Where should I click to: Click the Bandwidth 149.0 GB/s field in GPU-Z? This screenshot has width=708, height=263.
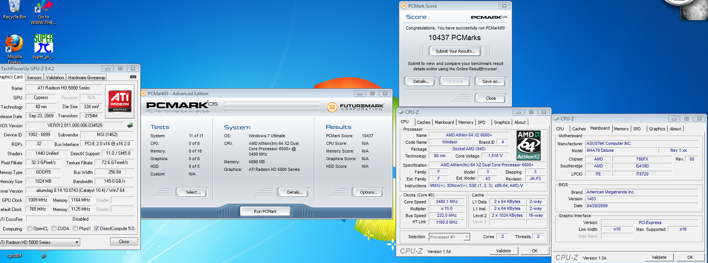(x=115, y=181)
